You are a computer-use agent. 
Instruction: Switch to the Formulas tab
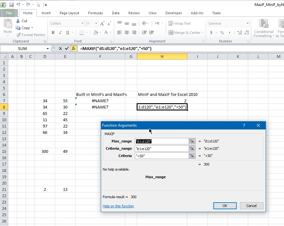click(95, 13)
